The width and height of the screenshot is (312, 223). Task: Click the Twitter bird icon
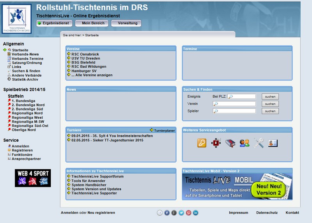tap(181, 213)
